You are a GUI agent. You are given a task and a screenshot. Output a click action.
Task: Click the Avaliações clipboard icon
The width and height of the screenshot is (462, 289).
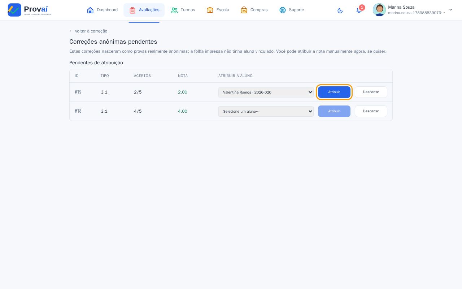[x=132, y=10]
